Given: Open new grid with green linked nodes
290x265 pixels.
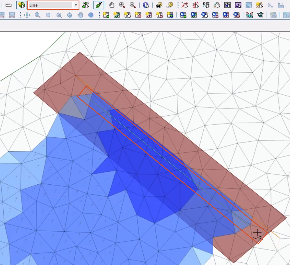Looking at the screenshot, I should pyautogui.click(x=117, y=15).
